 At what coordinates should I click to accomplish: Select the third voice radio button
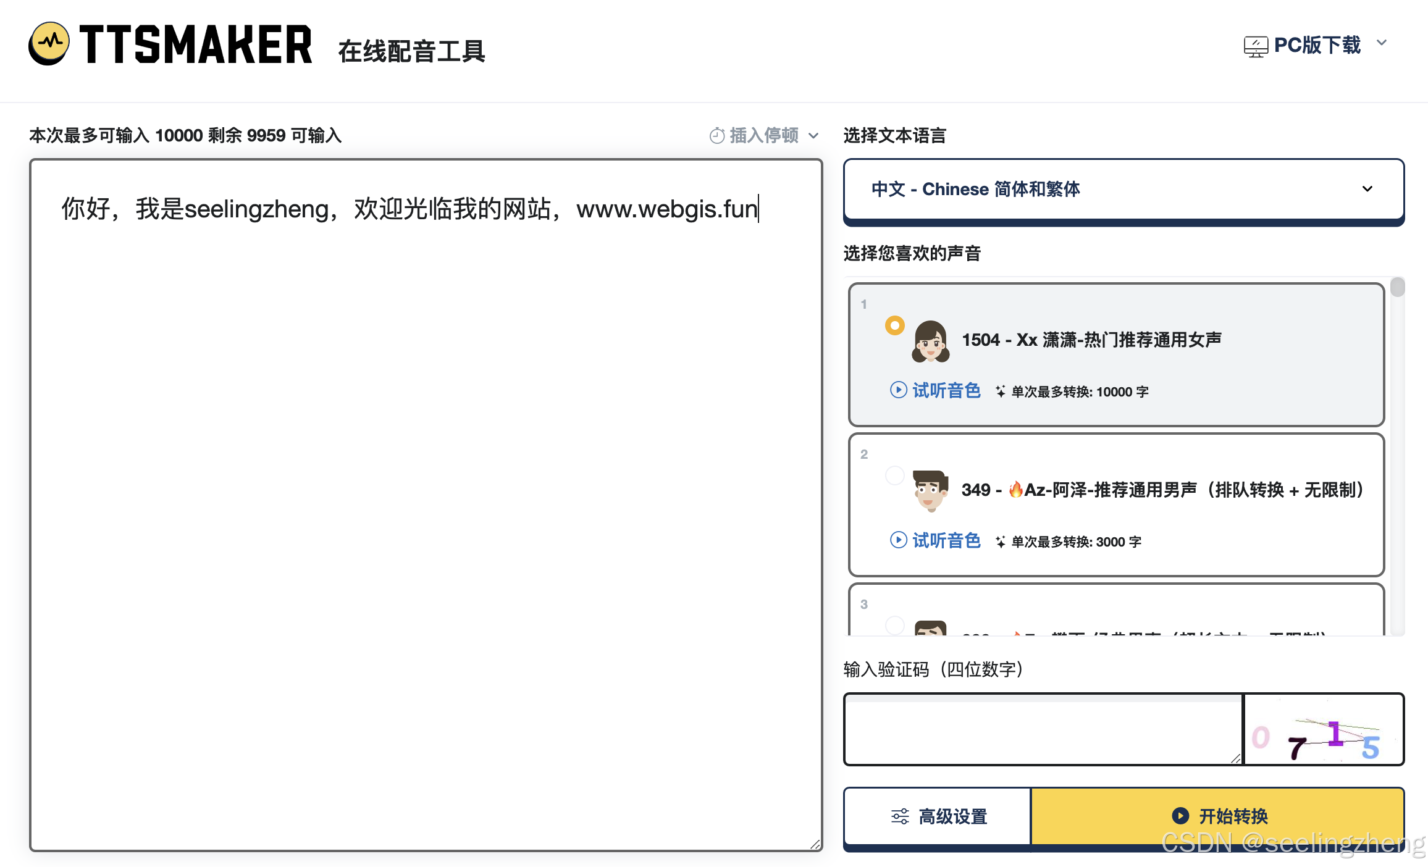[x=894, y=625]
